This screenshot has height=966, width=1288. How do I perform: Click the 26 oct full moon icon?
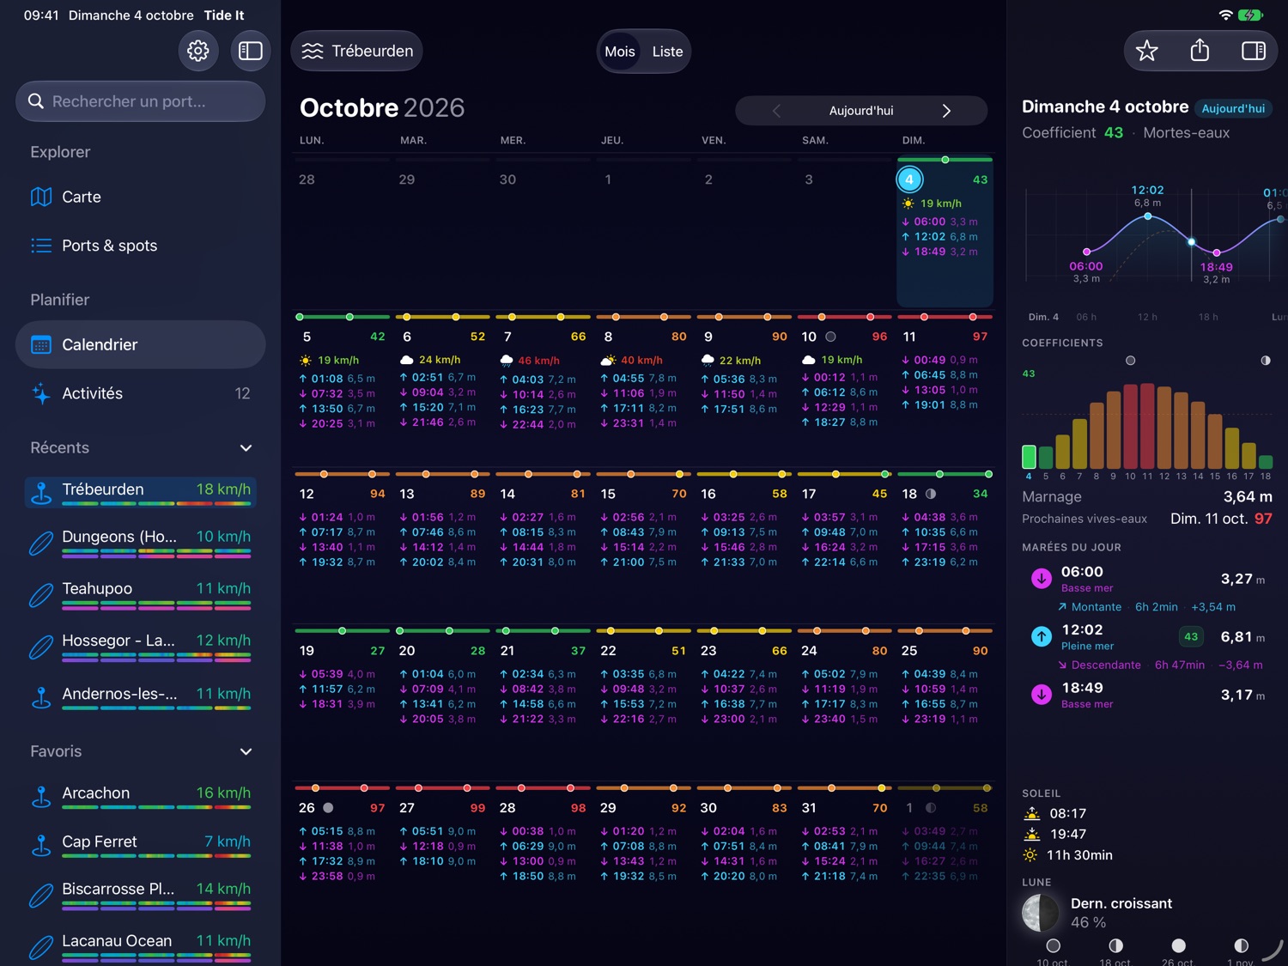[x=1178, y=945]
